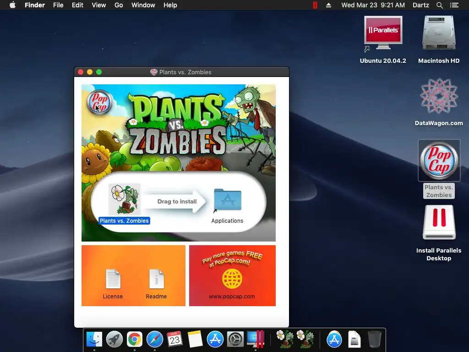Click the 'Plants vs. Zombies' highlighted file label
The width and height of the screenshot is (469, 352).
pos(124,220)
